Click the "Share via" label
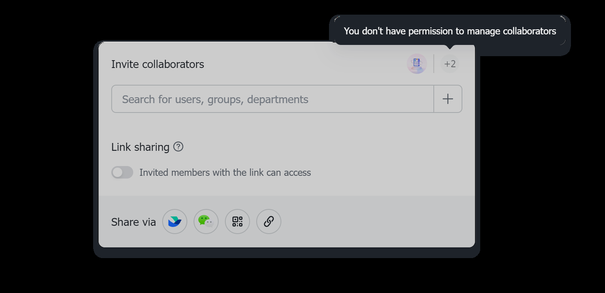This screenshot has width=605, height=293. coord(133,222)
